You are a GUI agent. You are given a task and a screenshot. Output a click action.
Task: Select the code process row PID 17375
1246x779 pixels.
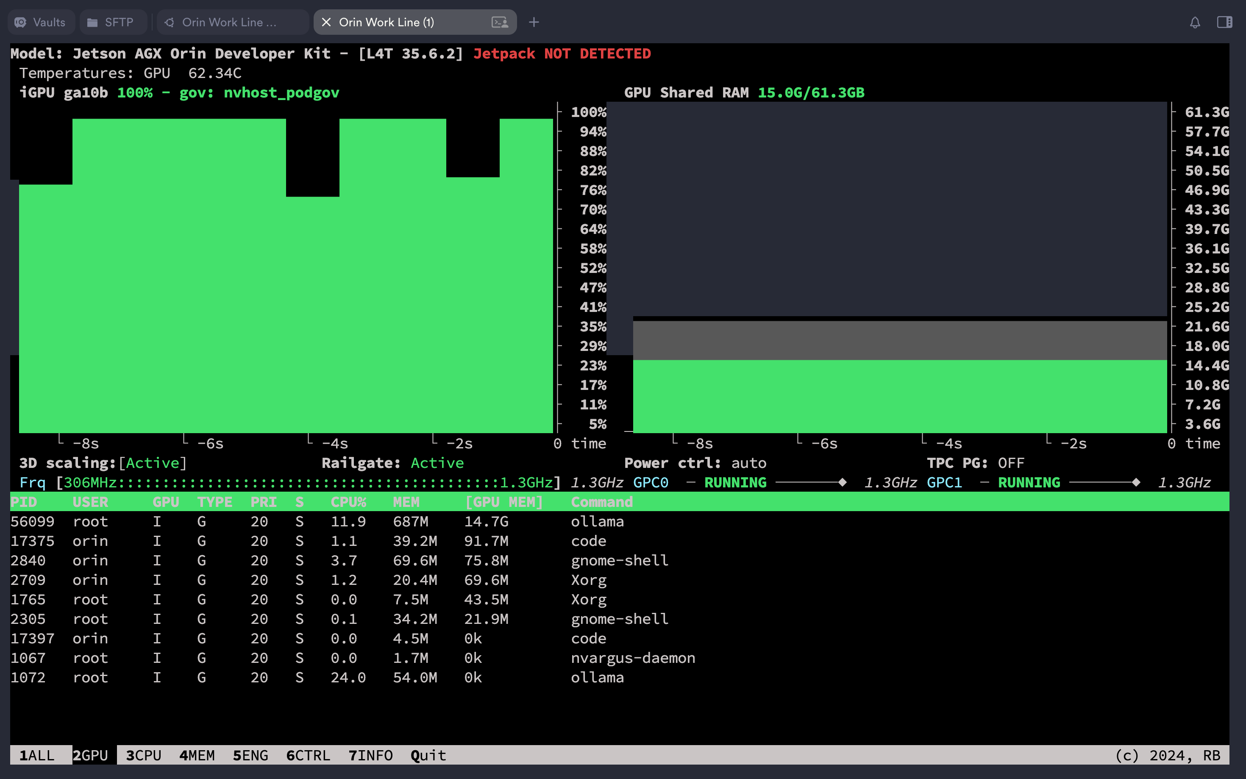[620, 541]
